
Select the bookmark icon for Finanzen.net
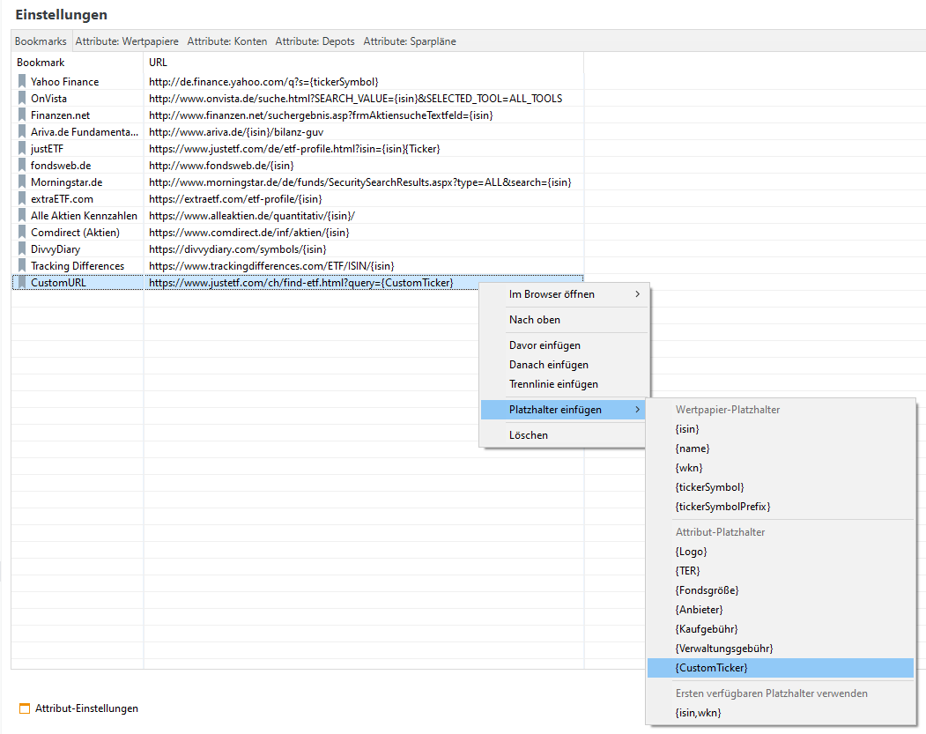[x=21, y=115]
